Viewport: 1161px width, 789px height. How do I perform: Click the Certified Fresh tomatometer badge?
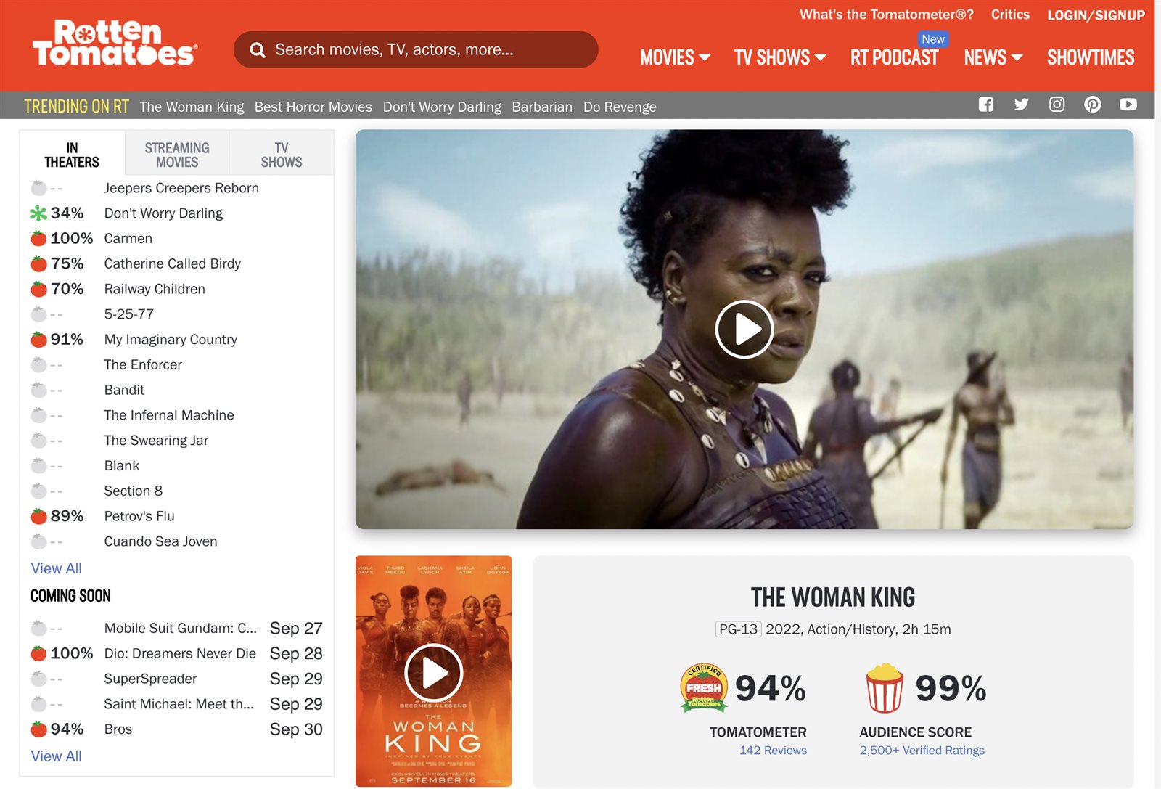point(704,687)
